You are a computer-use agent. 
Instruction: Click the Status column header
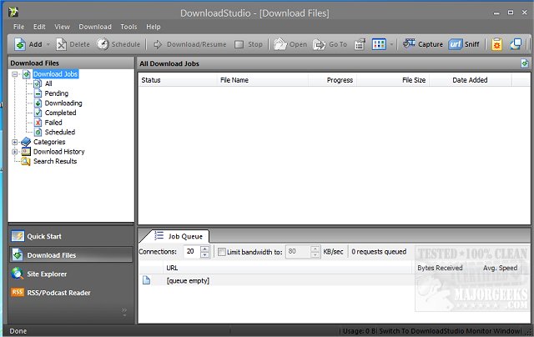(178, 80)
